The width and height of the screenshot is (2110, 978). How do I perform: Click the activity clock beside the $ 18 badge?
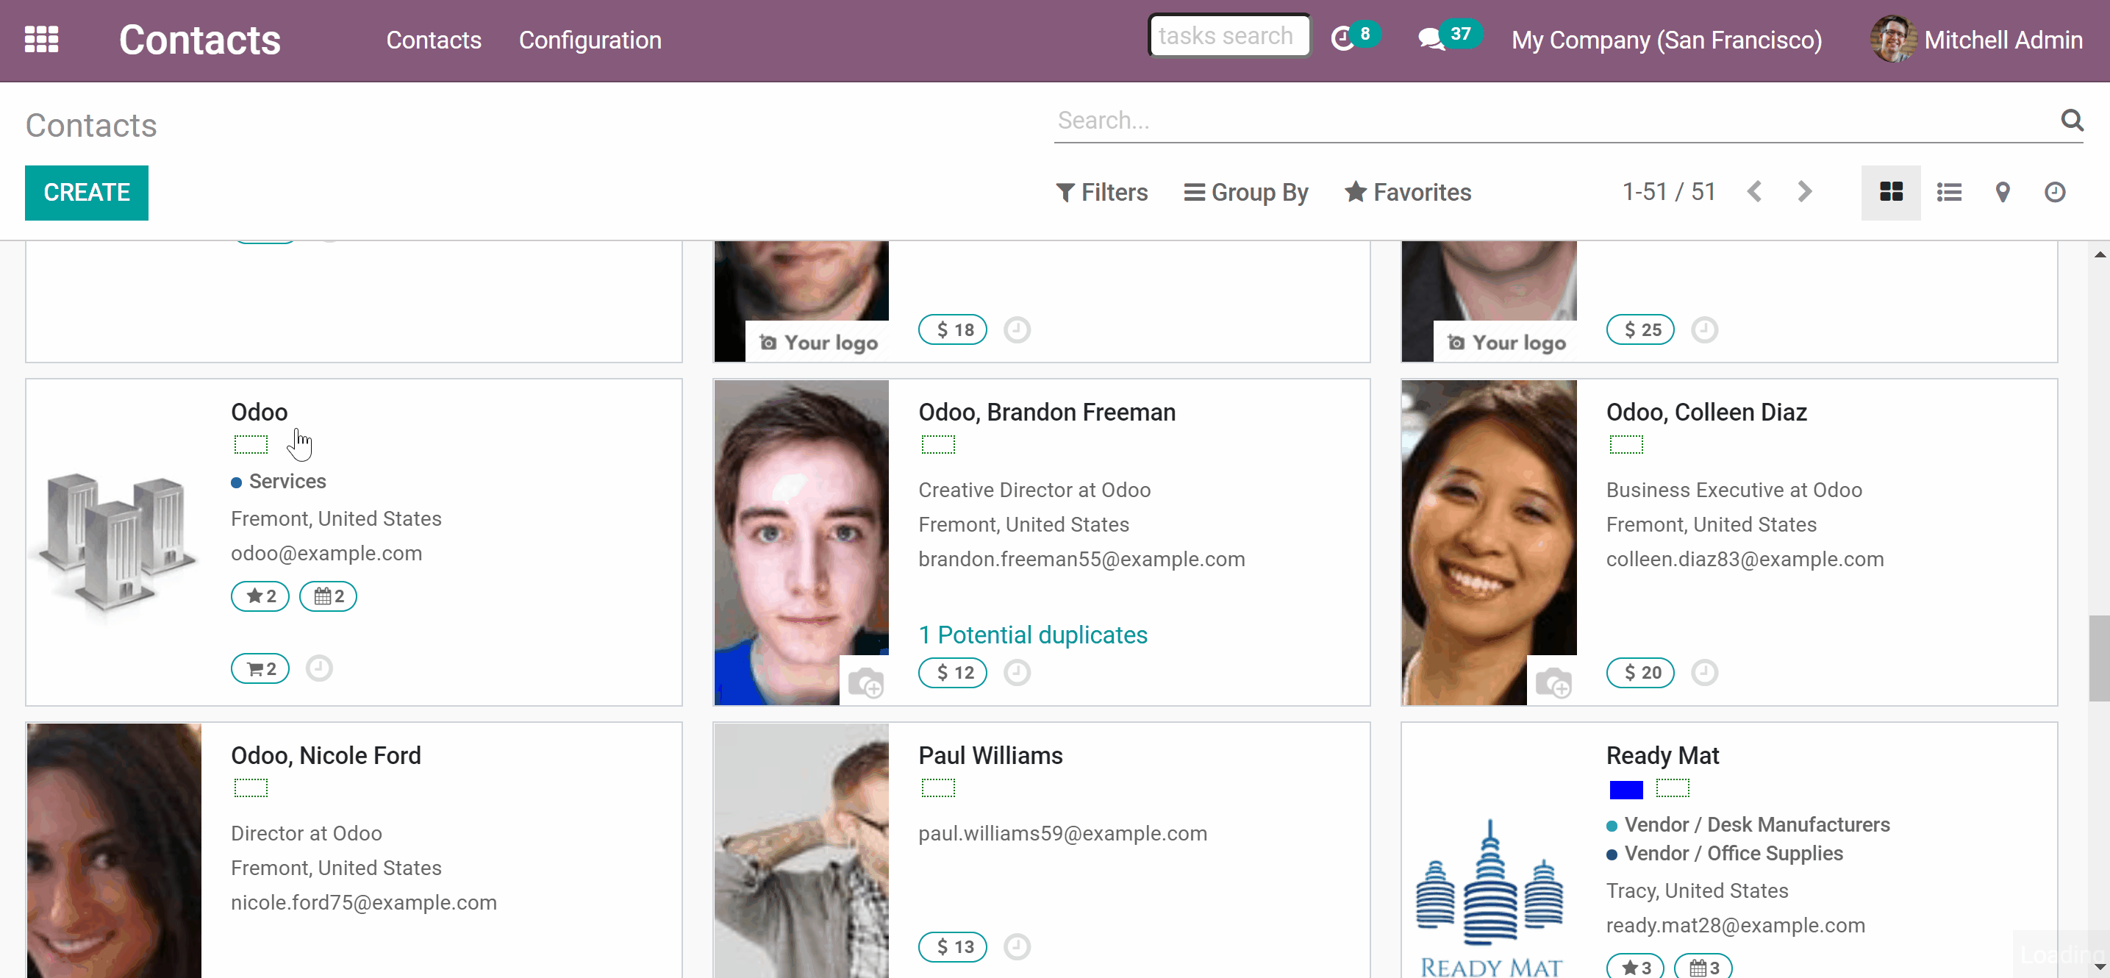[x=1017, y=330]
